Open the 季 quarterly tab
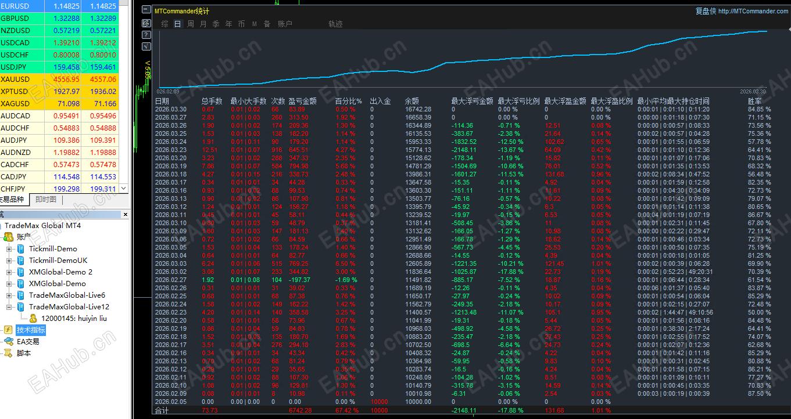Viewport: 791px width, 419px height. click(x=216, y=24)
